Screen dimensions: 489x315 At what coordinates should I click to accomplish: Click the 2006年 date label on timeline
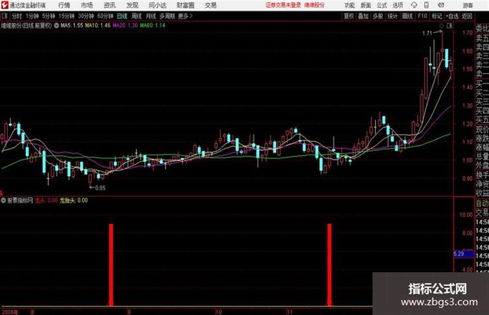10,312
